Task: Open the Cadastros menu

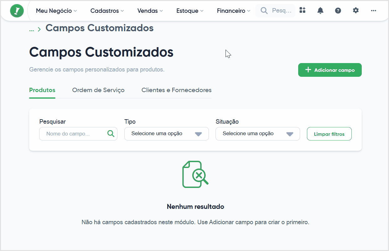Action: [x=107, y=11]
